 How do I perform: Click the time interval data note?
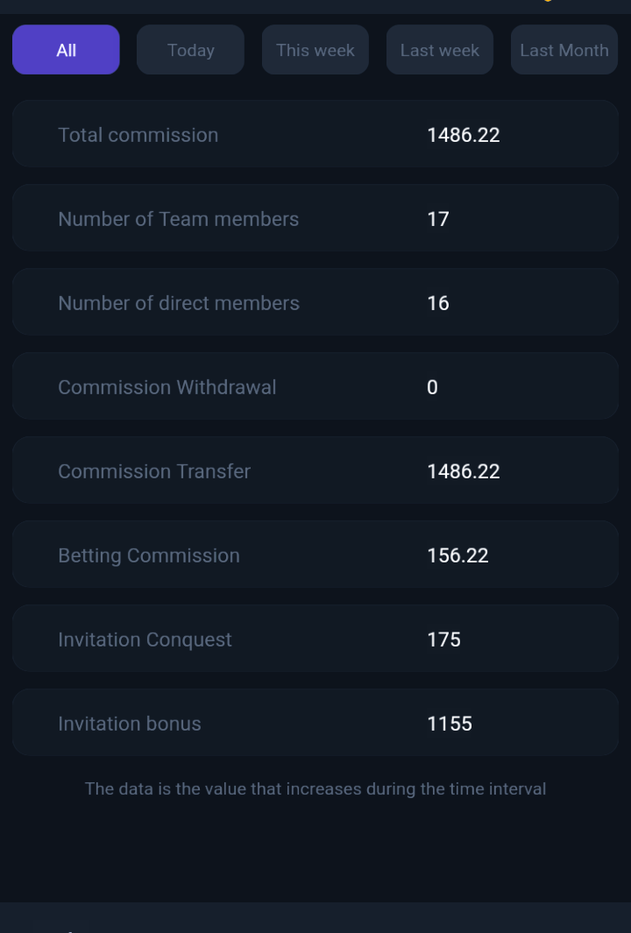[x=315, y=788]
